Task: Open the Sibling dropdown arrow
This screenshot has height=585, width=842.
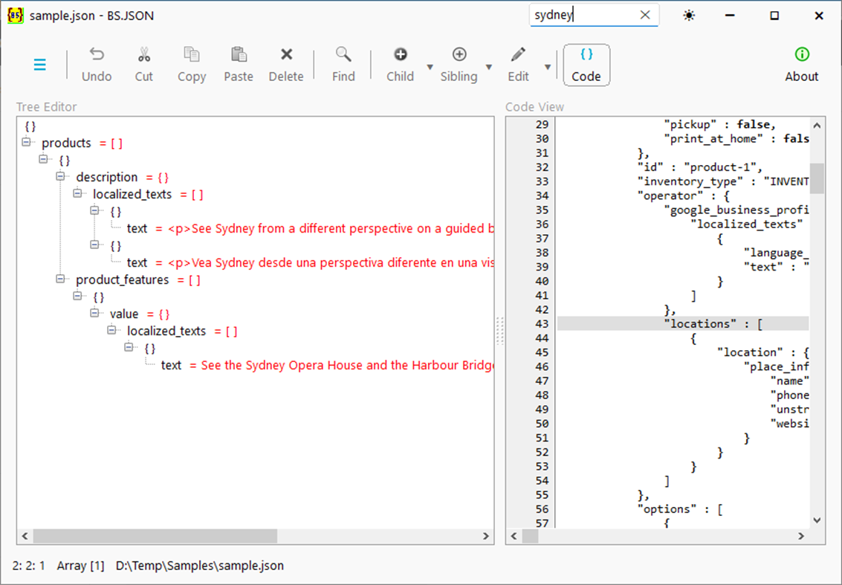Action: click(x=489, y=67)
